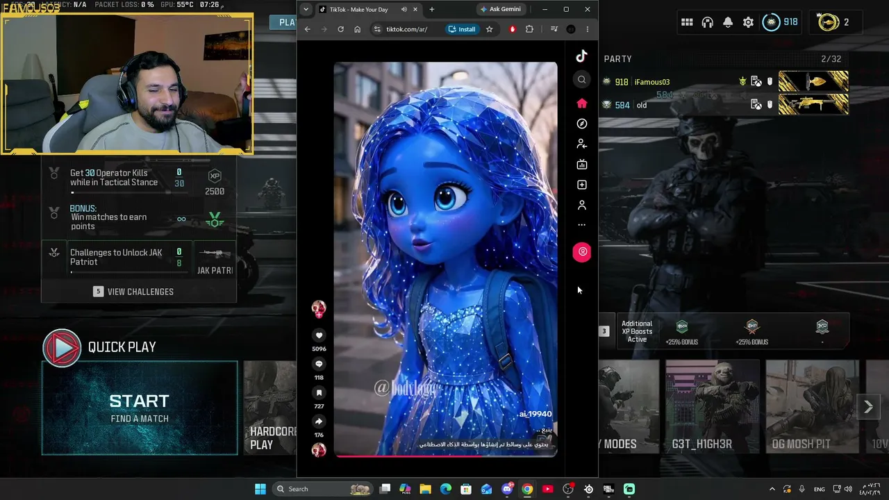The height and width of the screenshot is (500, 889).
Task: Open comments on the TikTok video
Action: (319, 364)
